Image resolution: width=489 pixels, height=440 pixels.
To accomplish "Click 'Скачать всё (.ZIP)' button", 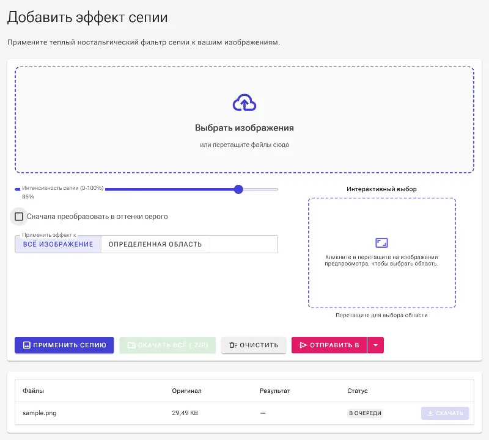I will [167, 345].
